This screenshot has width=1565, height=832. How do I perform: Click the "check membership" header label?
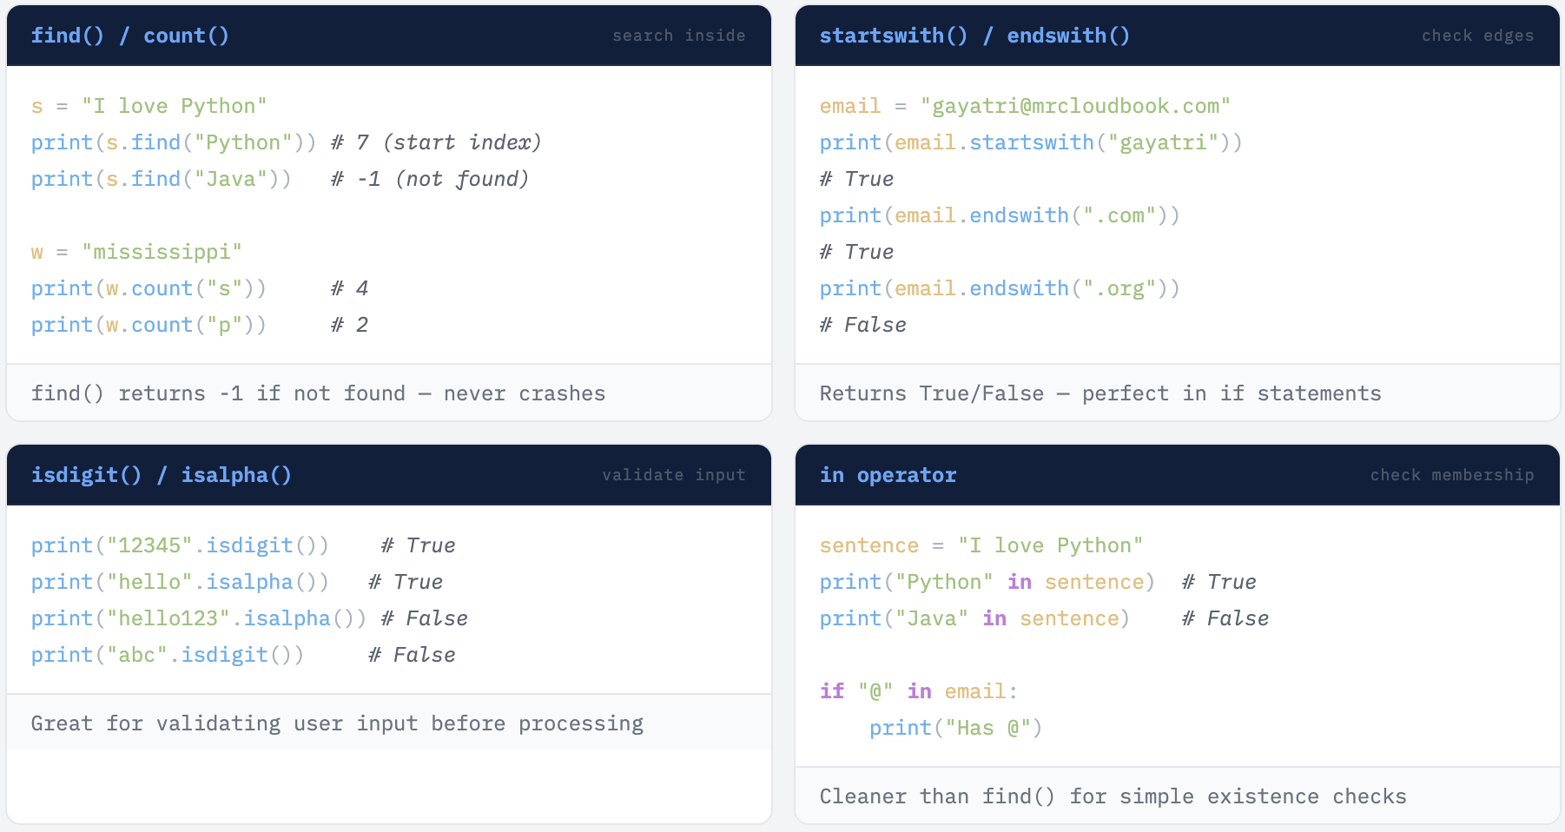click(1451, 475)
